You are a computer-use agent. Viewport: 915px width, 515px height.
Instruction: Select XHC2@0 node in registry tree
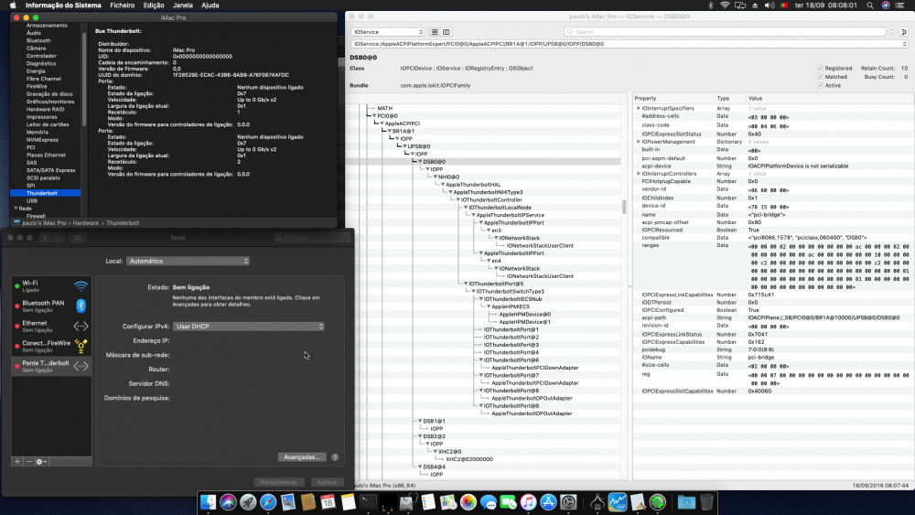click(450, 452)
